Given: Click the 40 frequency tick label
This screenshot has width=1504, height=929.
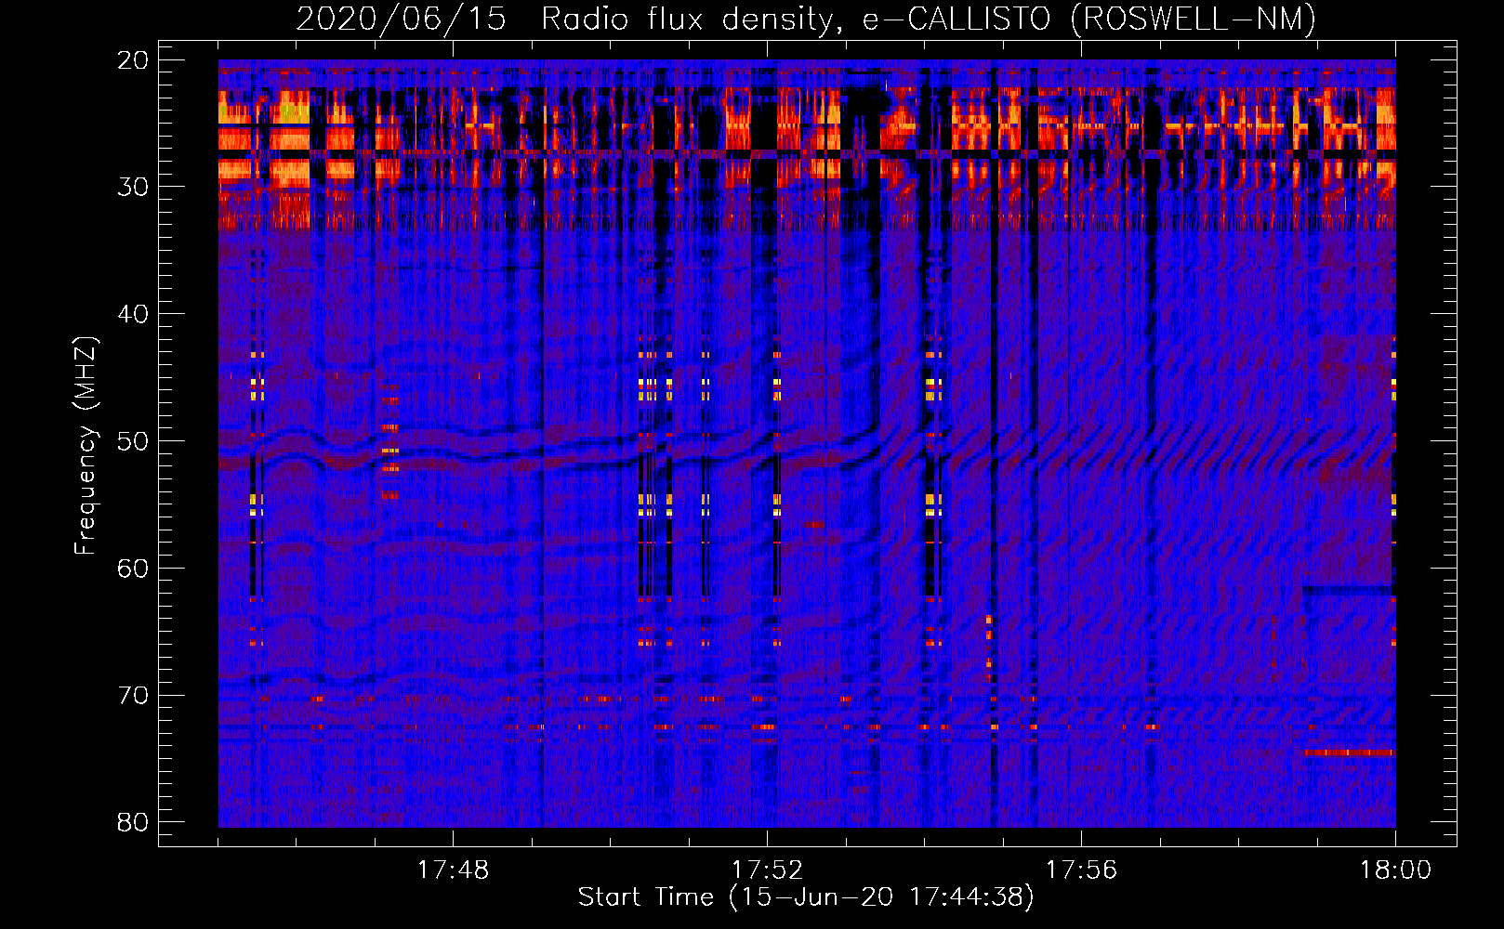Looking at the screenshot, I should click(133, 314).
